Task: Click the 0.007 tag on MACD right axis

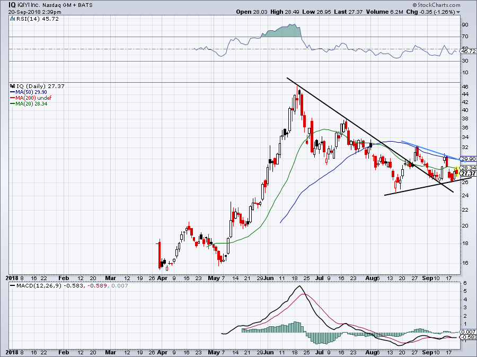Action: pos(469,332)
